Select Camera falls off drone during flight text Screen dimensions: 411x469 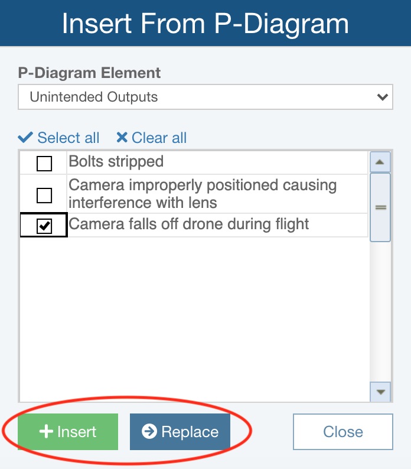click(x=189, y=224)
